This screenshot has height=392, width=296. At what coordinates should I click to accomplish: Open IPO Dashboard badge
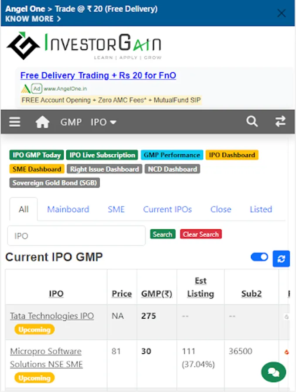[232, 155]
